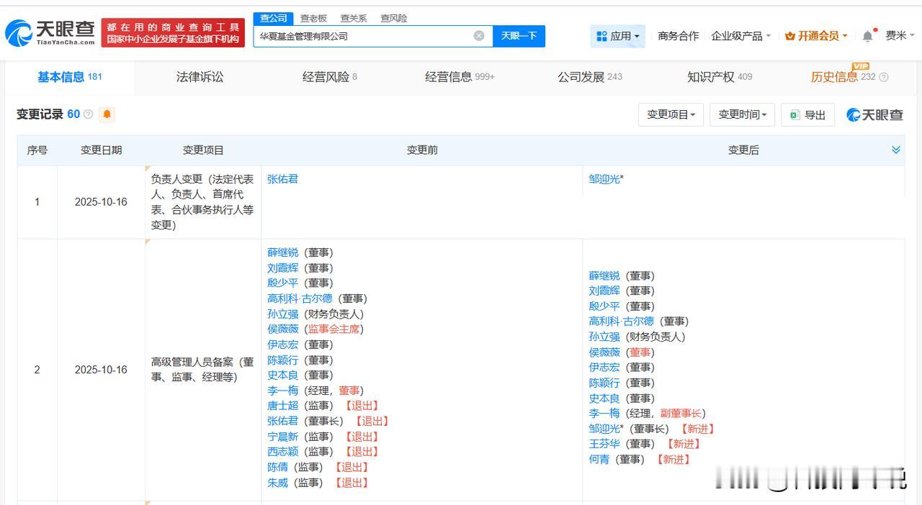
Task: Open the question mark help icon near 变更记录 60
Action: point(87,114)
